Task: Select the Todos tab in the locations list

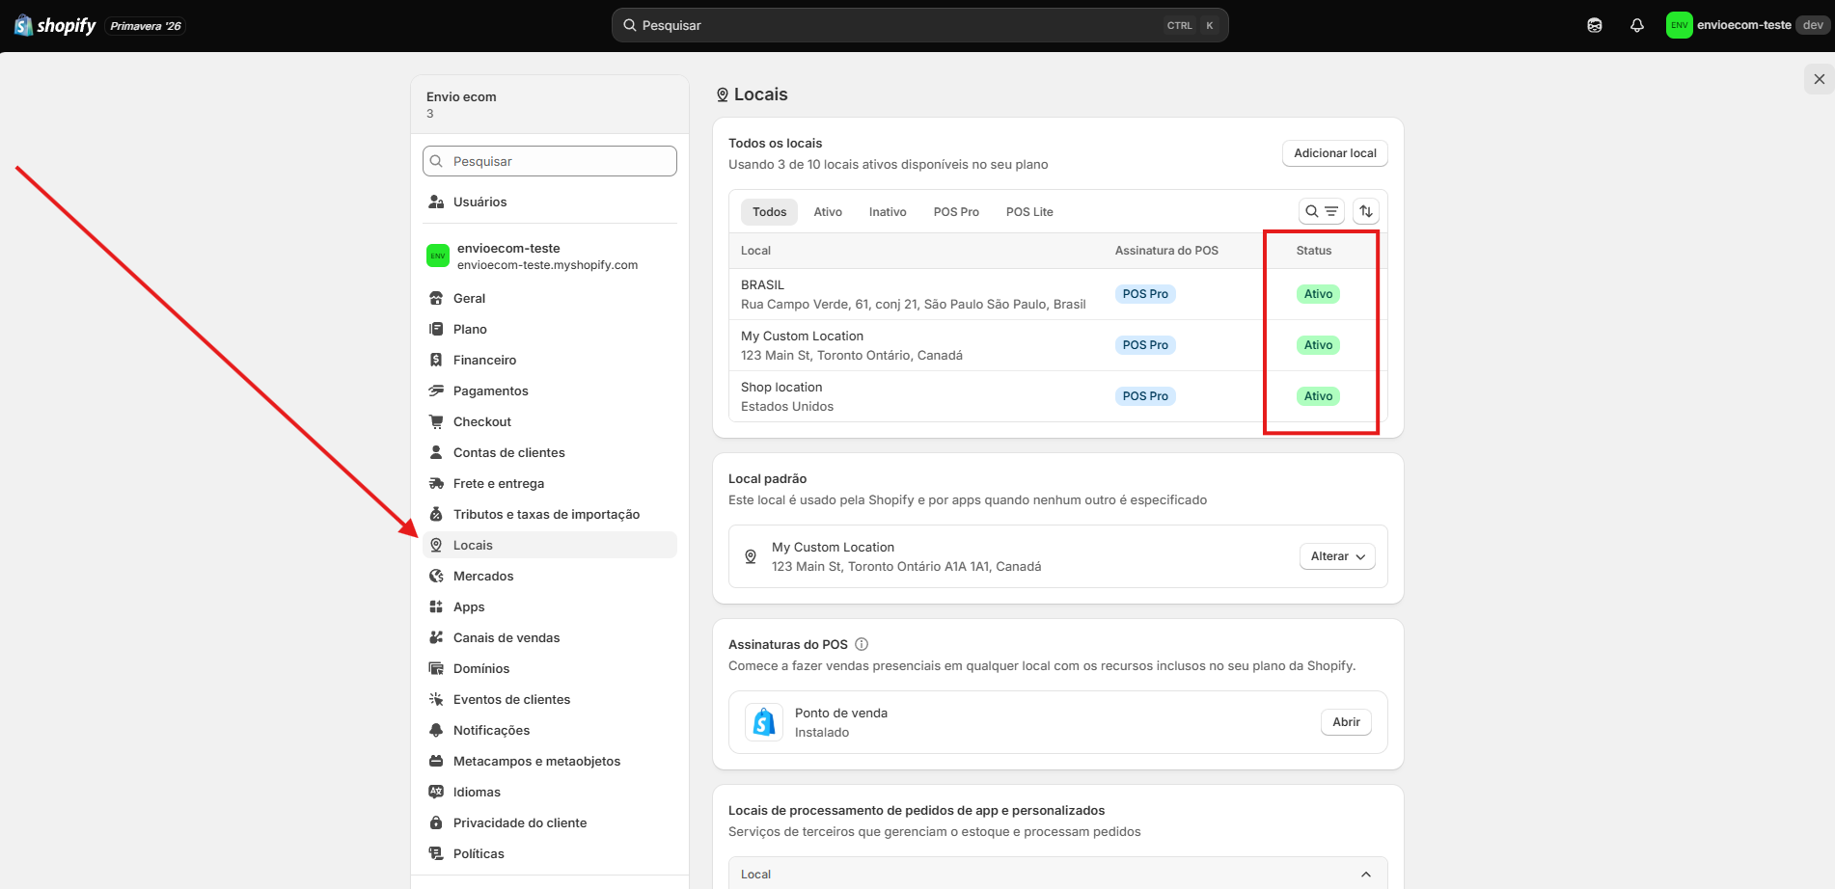Action: (x=769, y=212)
